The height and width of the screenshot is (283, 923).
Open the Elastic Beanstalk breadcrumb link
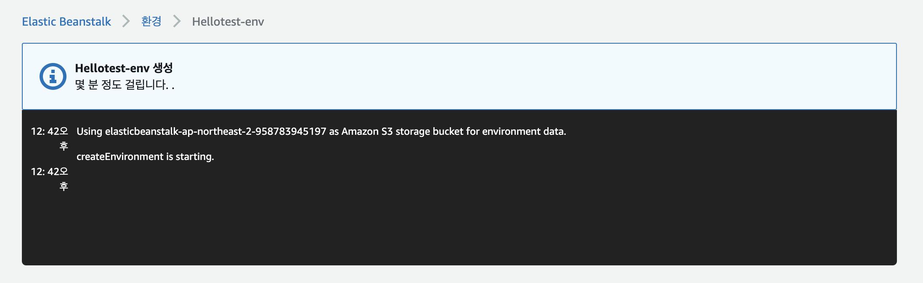tap(66, 21)
